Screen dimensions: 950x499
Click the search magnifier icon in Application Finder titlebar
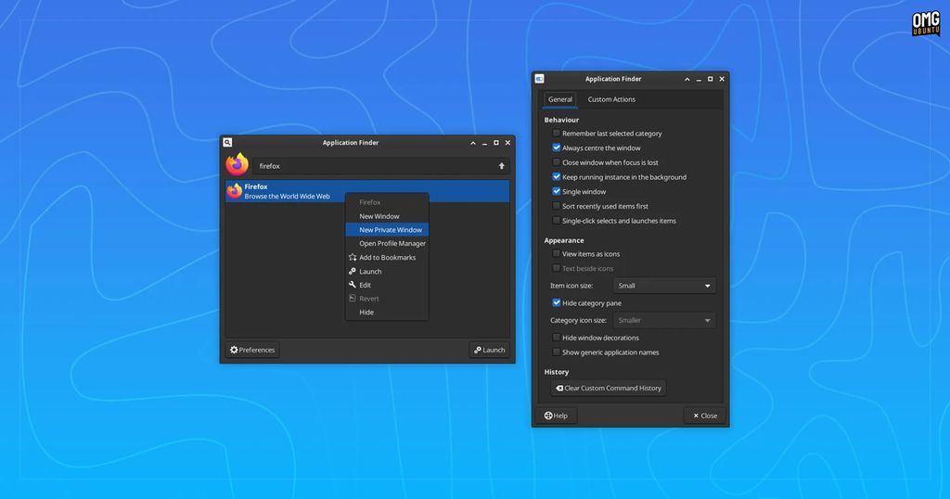click(227, 142)
